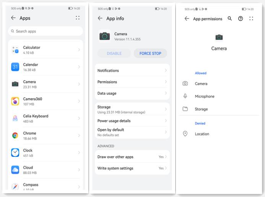
Task: Open four-dot more menu on Apps screen
Action: [78, 18]
